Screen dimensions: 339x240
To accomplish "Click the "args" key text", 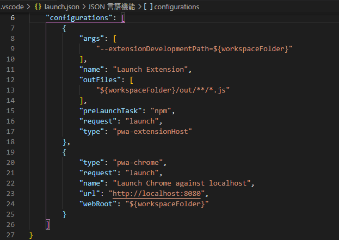I will [91, 39].
